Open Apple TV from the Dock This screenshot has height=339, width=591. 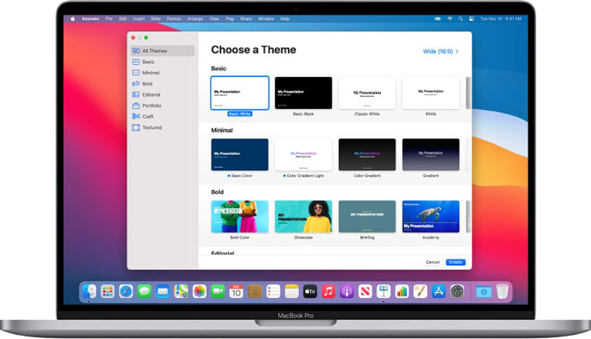tap(309, 292)
